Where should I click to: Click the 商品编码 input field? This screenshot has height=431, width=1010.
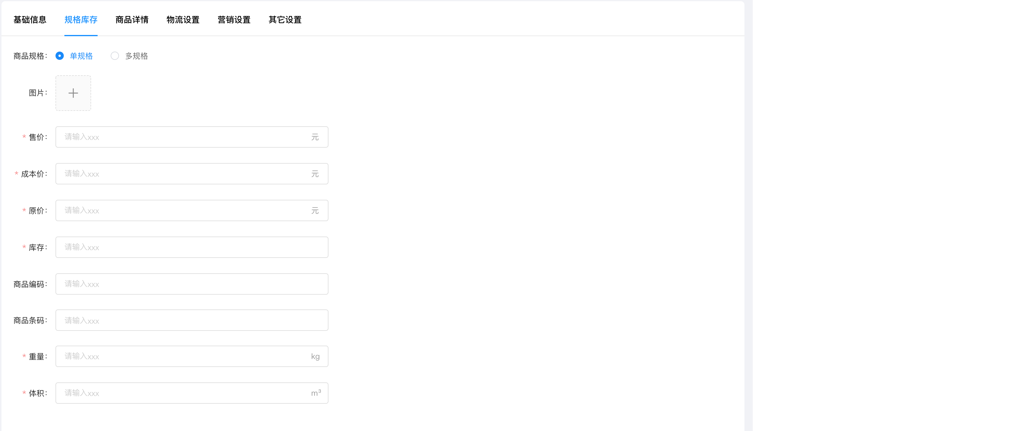192,284
